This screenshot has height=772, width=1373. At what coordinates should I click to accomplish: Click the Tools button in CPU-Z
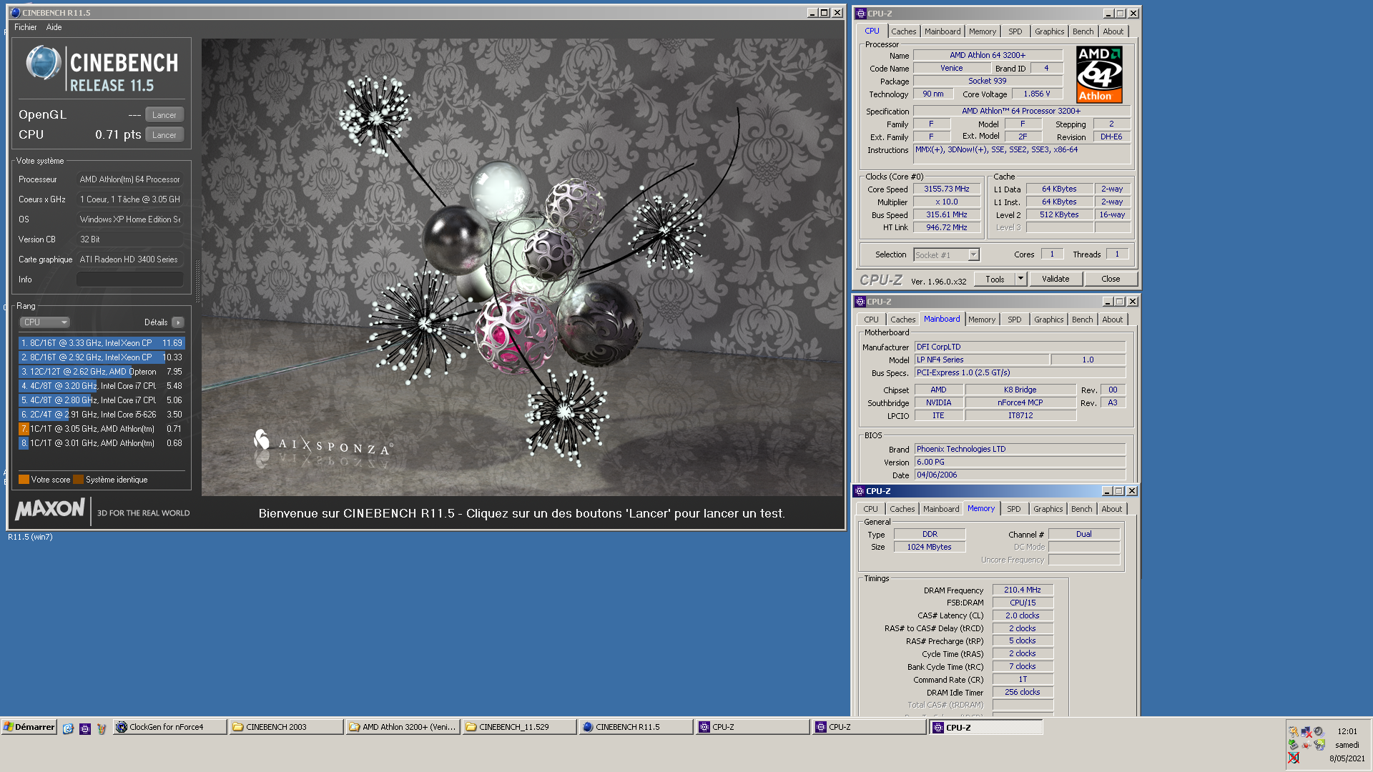click(x=995, y=279)
